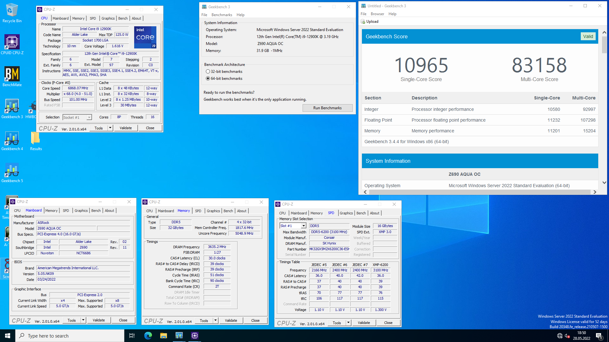This screenshot has width=609, height=342.
Task: Click the horizontal scrollbar left arrow in Geekbench results
Action: point(365,192)
